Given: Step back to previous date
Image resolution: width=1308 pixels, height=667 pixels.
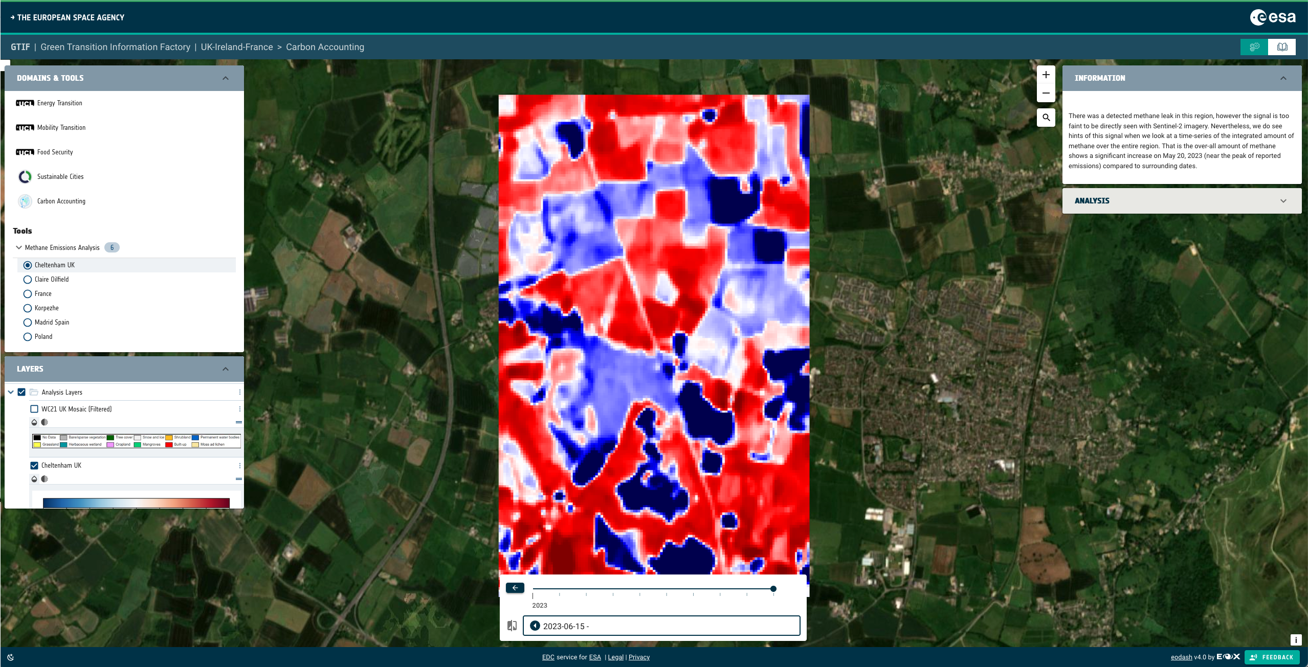Looking at the screenshot, I should [535, 626].
